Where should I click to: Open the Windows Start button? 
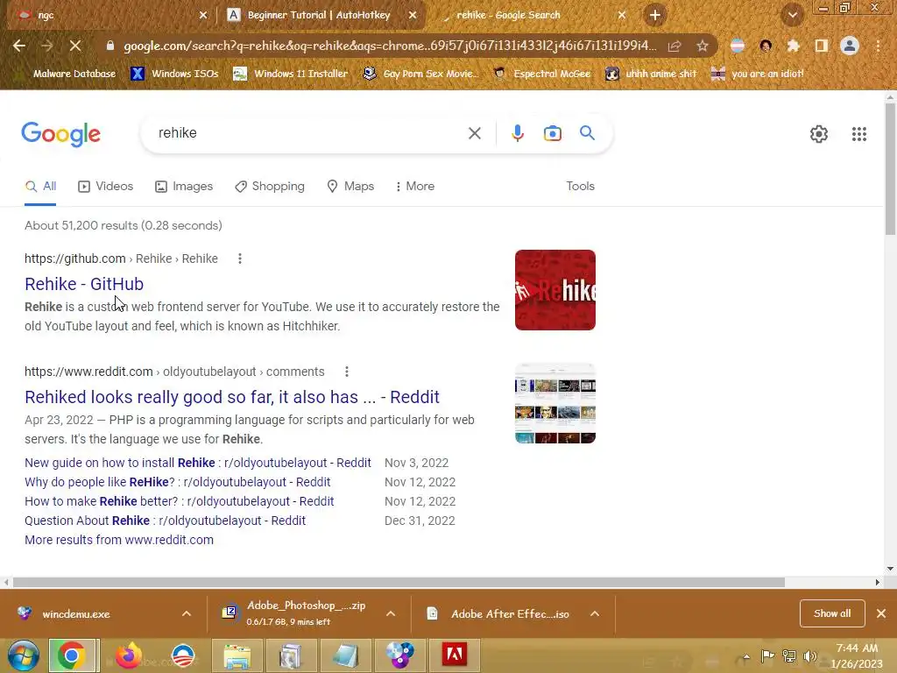[x=23, y=655]
